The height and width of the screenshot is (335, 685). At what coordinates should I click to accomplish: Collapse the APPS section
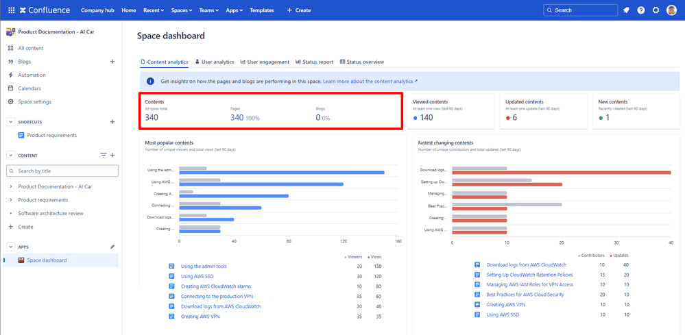(10, 247)
